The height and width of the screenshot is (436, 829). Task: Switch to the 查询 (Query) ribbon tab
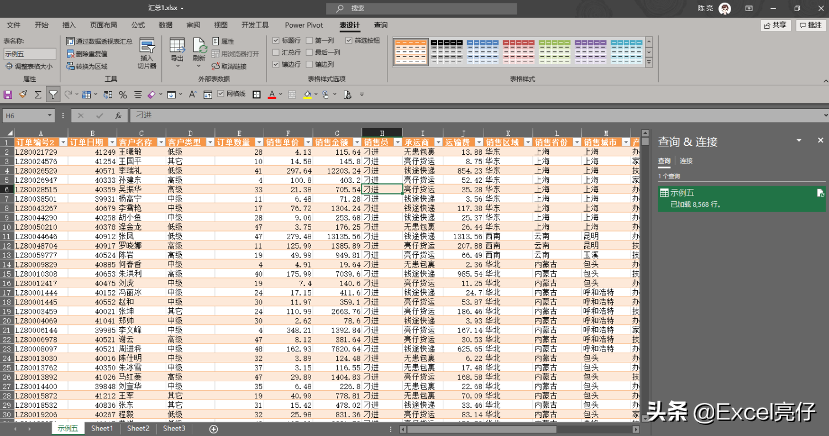(381, 25)
